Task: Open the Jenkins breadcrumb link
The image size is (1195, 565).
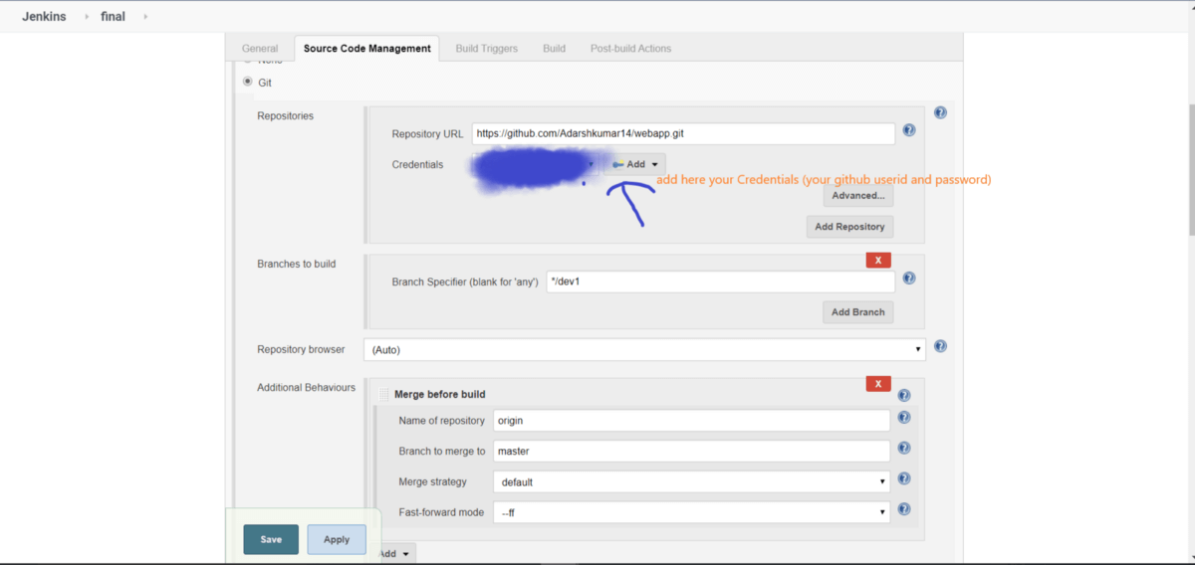Action: (x=44, y=16)
